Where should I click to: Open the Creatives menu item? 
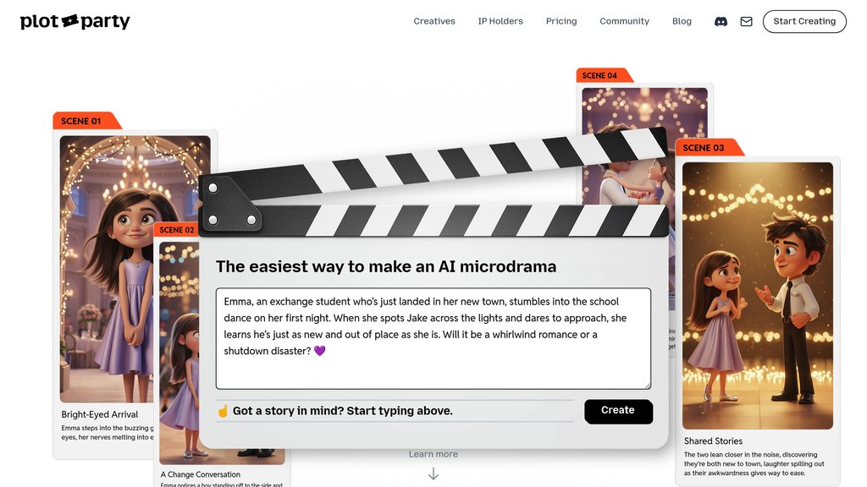point(434,21)
